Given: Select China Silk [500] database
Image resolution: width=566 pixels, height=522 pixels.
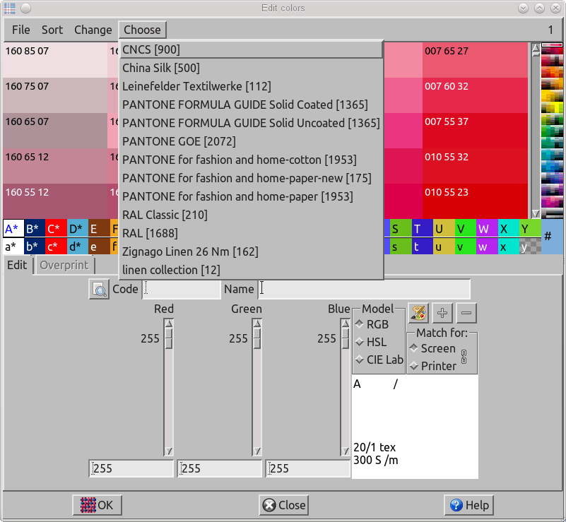Looking at the screenshot, I should click(x=252, y=68).
